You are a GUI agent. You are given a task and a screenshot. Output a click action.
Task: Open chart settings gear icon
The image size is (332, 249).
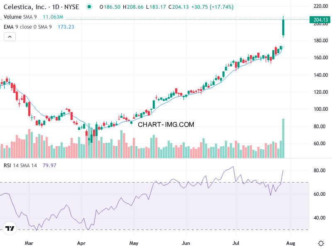pyautogui.click(x=321, y=243)
